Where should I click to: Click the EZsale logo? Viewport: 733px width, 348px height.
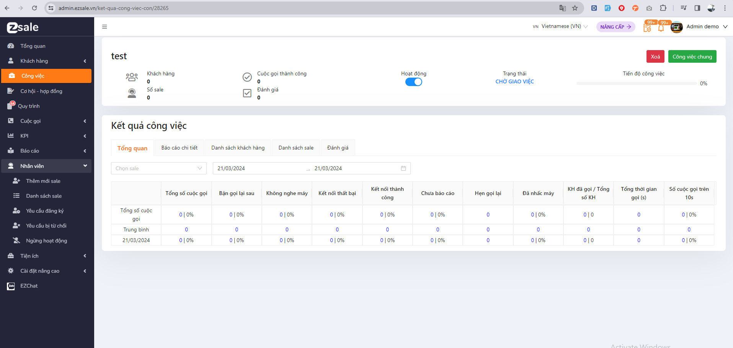(23, 27)
